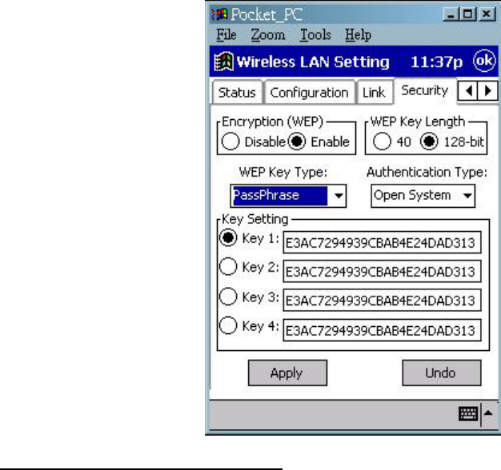Open the Windows Start flag icon
This screenshot has width=501, height=470.
coord(224,62)
